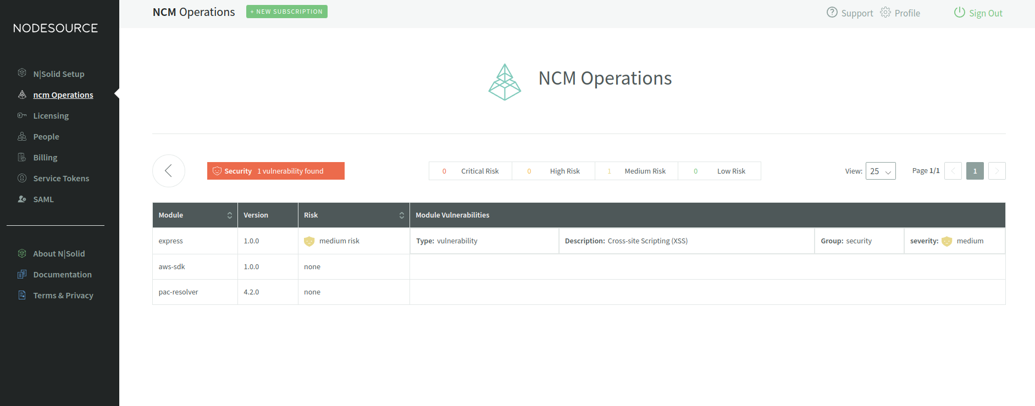
Task: Open Licensing in the sidebar
Action: tap(51, 115)
